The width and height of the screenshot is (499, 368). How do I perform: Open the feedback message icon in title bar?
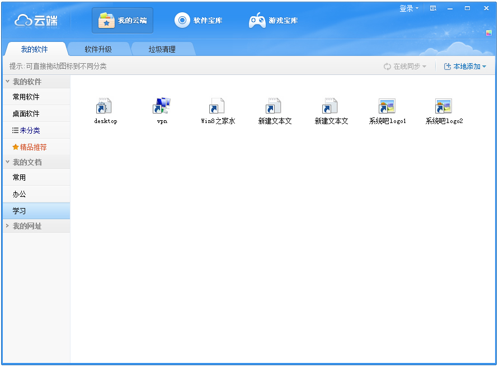(433, 8)
